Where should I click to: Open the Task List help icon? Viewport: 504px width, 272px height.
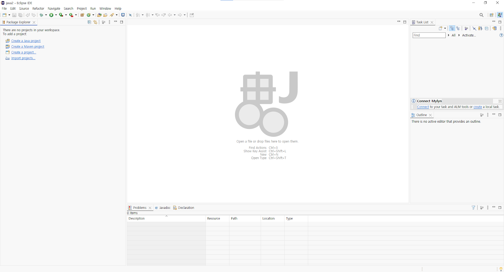click(x=501, y=35)
